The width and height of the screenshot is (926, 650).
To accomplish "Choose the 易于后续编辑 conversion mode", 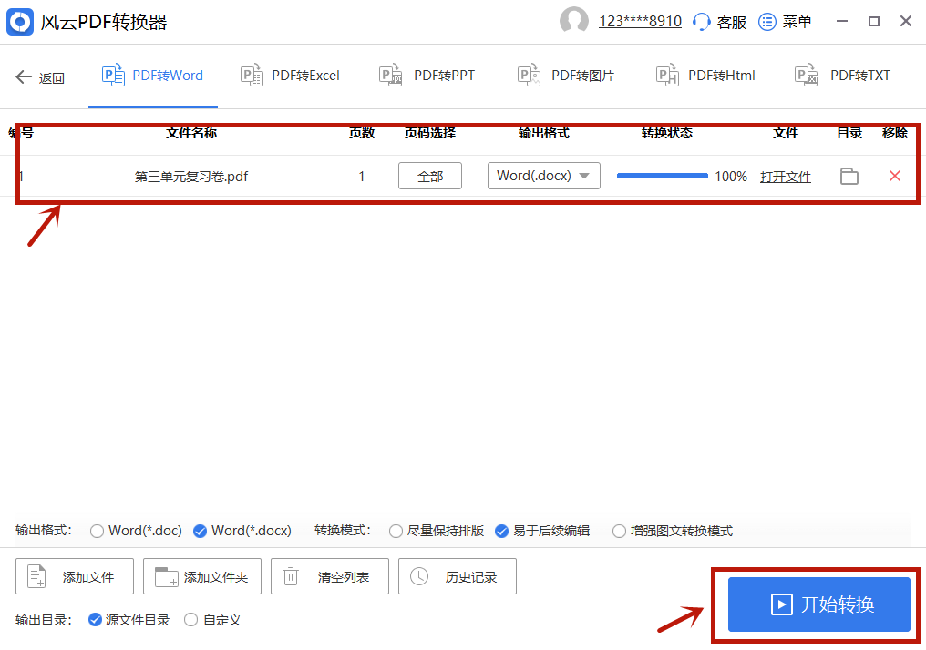I will (x=501, y=532).
